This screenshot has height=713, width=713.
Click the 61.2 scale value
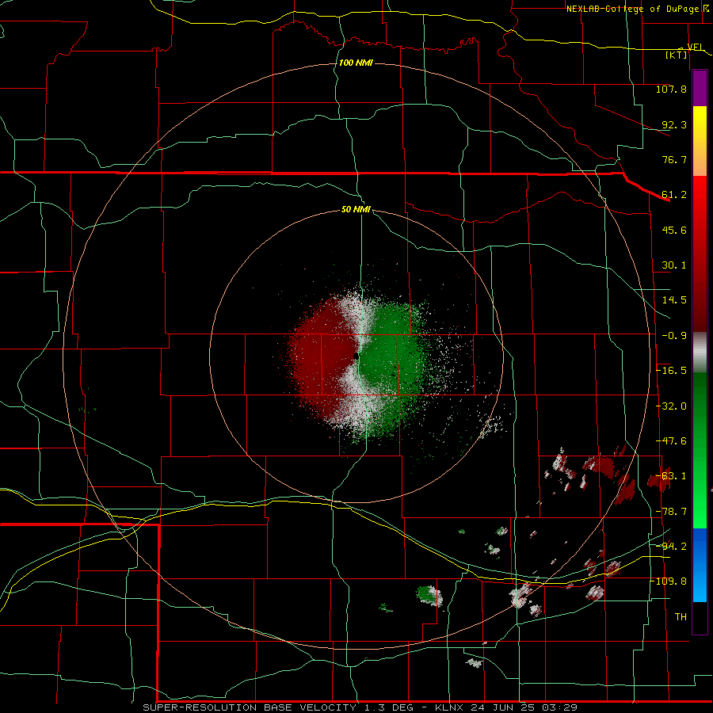674,195
